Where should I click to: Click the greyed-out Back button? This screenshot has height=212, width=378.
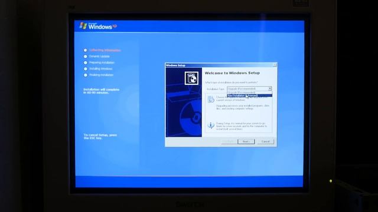click(x=229, y=141)
